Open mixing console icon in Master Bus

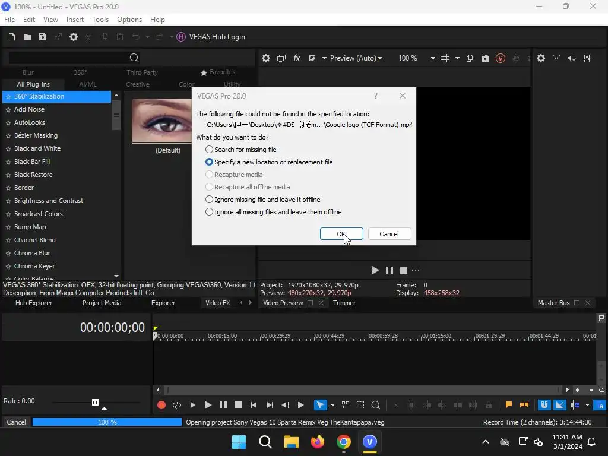587,58
